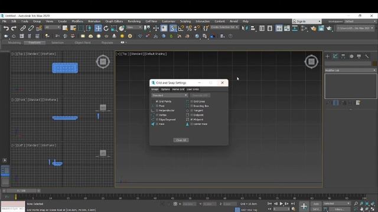This screenshot has height=212, width=378.
Task: Switch to the Home Grid tab
Action: [x=178, y=90]
